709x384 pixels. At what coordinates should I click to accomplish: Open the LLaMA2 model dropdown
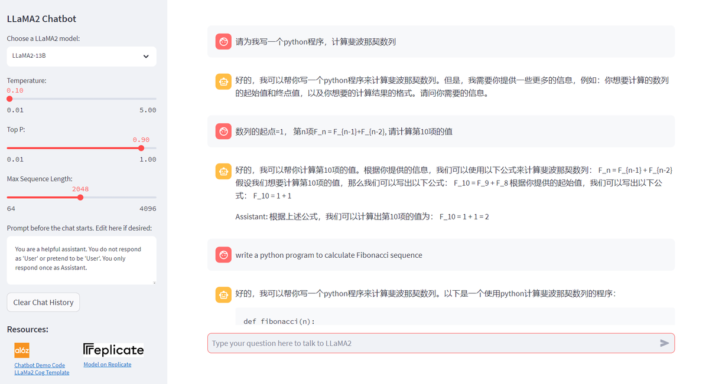[x=82, y=56]
